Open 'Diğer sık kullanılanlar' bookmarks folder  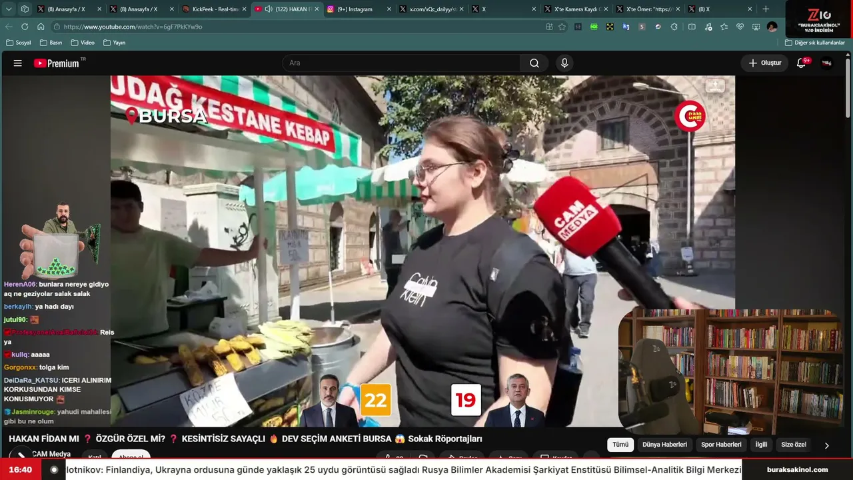pos(815,43)
